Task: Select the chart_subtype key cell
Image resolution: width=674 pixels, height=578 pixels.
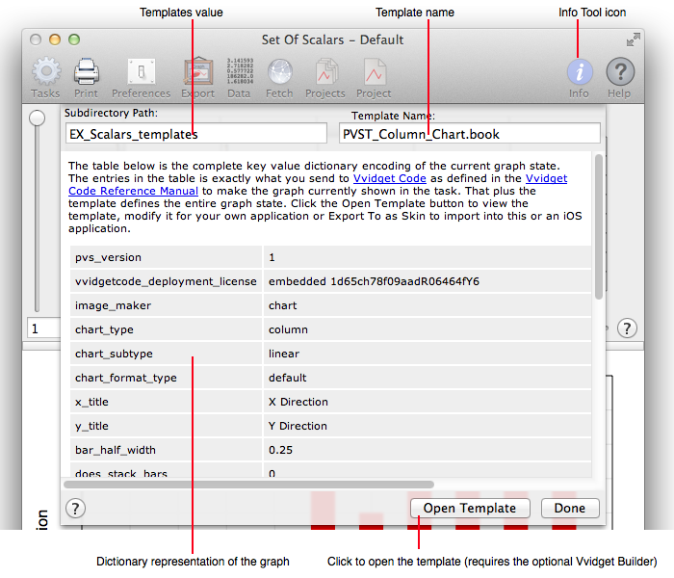Action: coord(166,354)
